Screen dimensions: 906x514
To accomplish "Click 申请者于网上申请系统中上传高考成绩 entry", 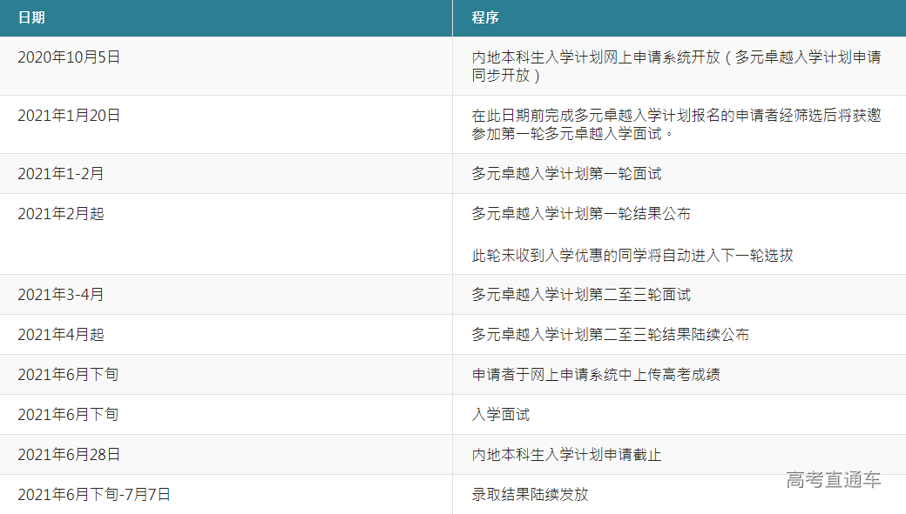I will click(596, 375).
